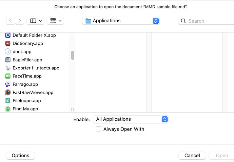The width and height of the screenshot is (234, 162).
Task: Click the Default Folder X app icon
Action: pyautogui.click(x=8, y=35)
